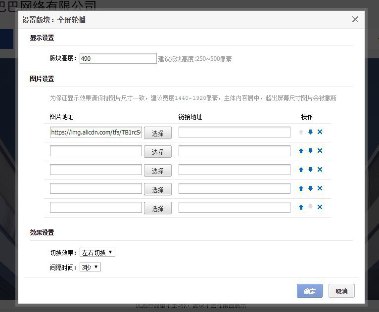
Task: Open the 间隔时间 dropdown
Action: (x=90, y=267)
